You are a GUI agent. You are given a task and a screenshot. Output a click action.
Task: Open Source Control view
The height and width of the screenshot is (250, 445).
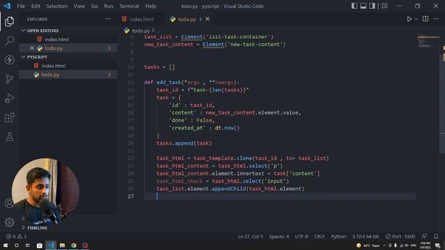click(9, 78)
